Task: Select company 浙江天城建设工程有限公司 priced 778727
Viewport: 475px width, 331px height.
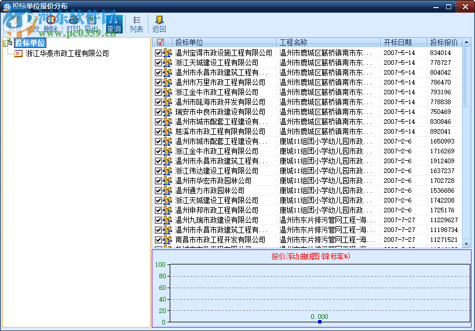Action: coord(217,62)
